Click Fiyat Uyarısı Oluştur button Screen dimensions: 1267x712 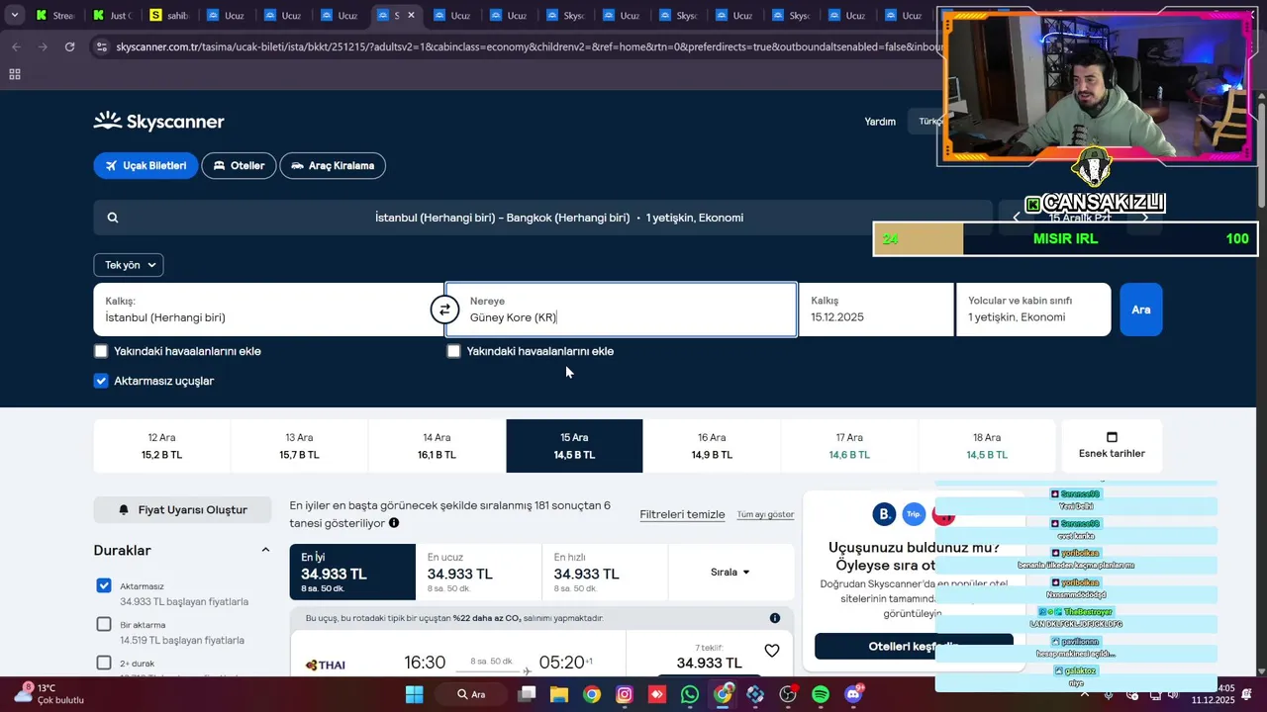182,510
